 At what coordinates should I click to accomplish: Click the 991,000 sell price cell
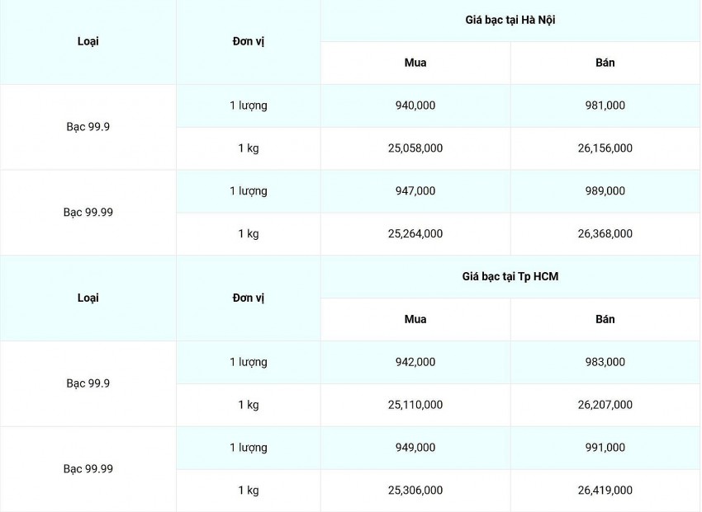(x=605, y=448)
